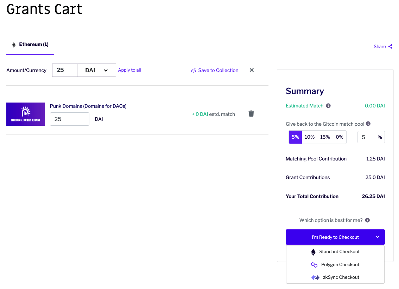Click the I'm Ready to Checkout button
Image resolution: width=399 pixels, height=289 pixels.
click(x=335, y=237)
